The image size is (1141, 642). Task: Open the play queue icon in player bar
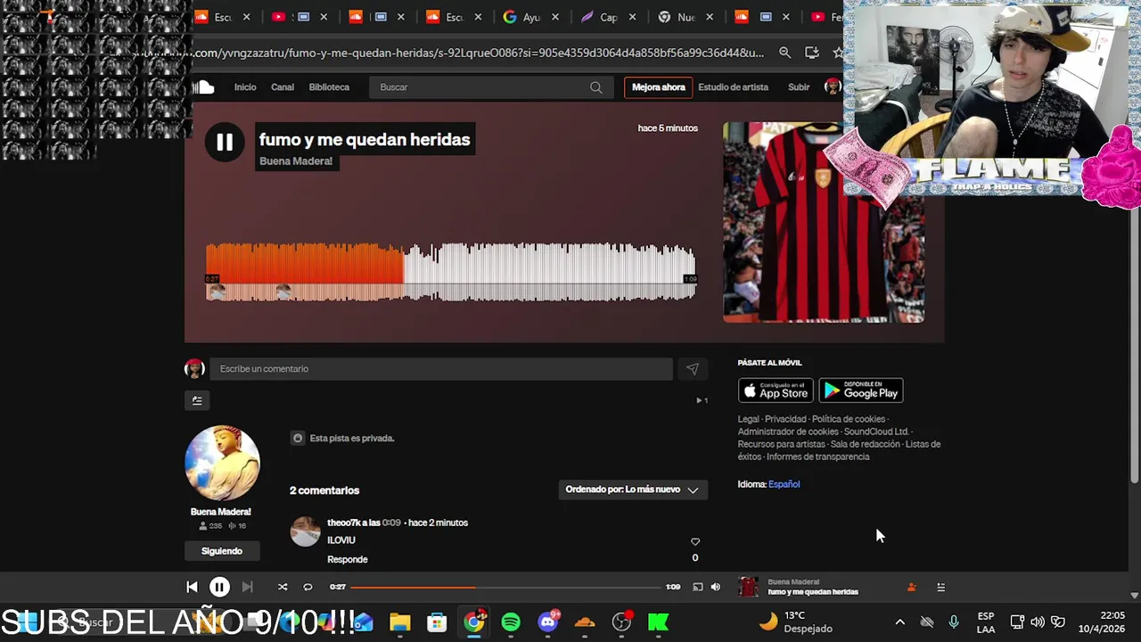coord(940,587)
